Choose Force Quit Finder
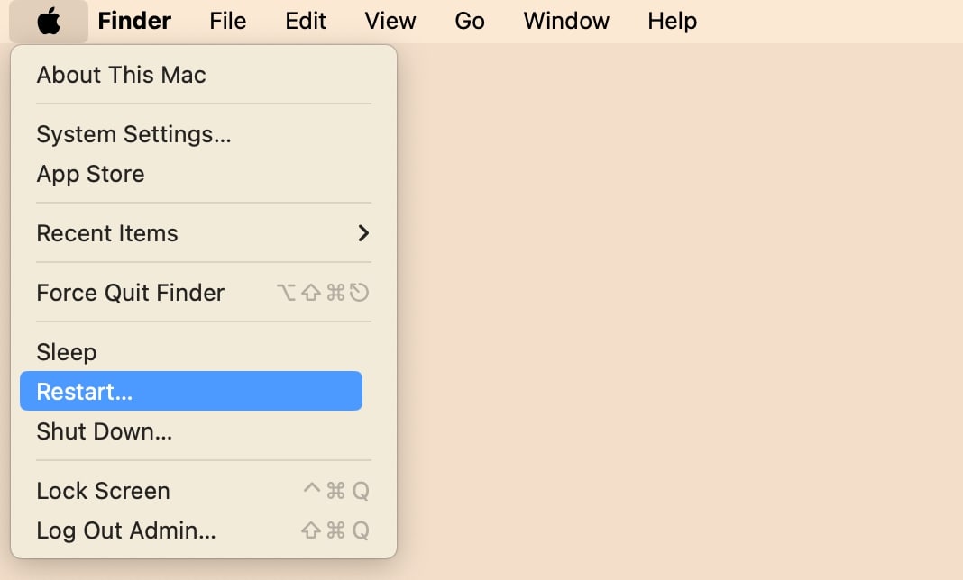963x580 pixels. click(x=130, y=292)
